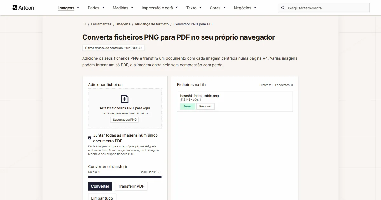Image resolution: width=381 pixels, height=200 pixels.
Task: Expand the Texto menu arrow
Action: 200,8
